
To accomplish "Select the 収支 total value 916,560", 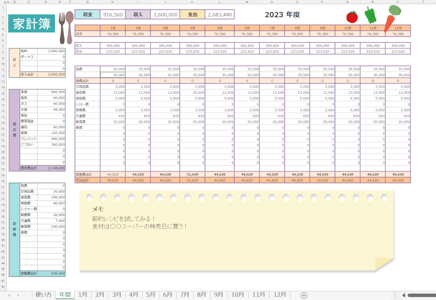I will [113, 15].
